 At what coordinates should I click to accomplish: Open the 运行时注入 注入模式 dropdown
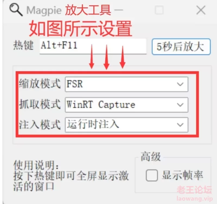click(126, 125)
